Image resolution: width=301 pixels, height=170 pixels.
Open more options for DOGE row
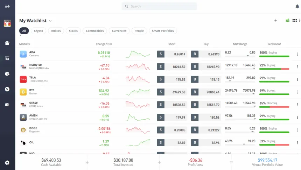(297, 130)
